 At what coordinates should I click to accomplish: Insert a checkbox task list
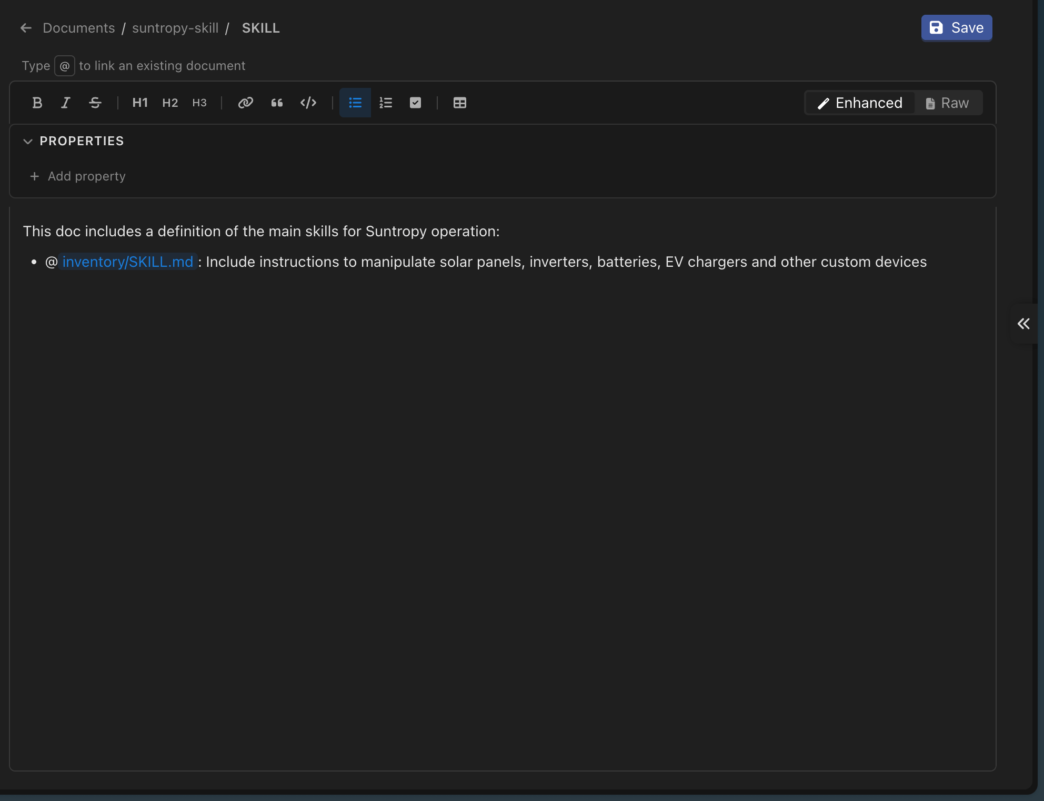416,103
